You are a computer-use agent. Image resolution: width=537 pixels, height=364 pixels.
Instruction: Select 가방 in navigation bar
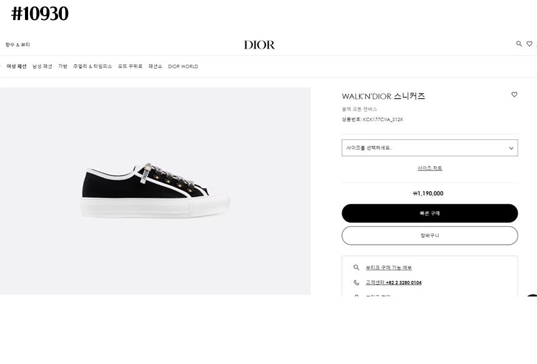point(62,66)
